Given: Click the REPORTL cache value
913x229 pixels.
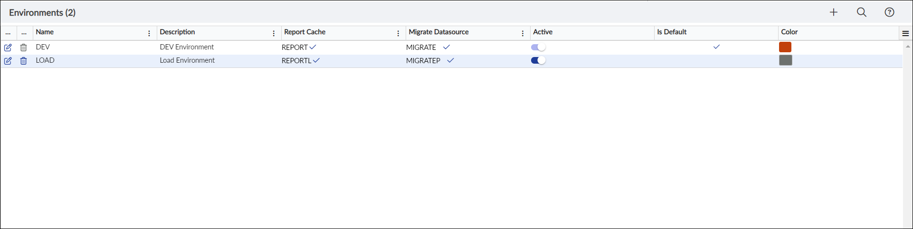Looking at the screenshot, I should pos(296,61).
